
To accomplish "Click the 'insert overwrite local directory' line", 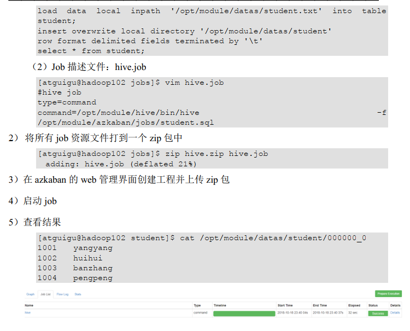I will (x=184, y=31).
